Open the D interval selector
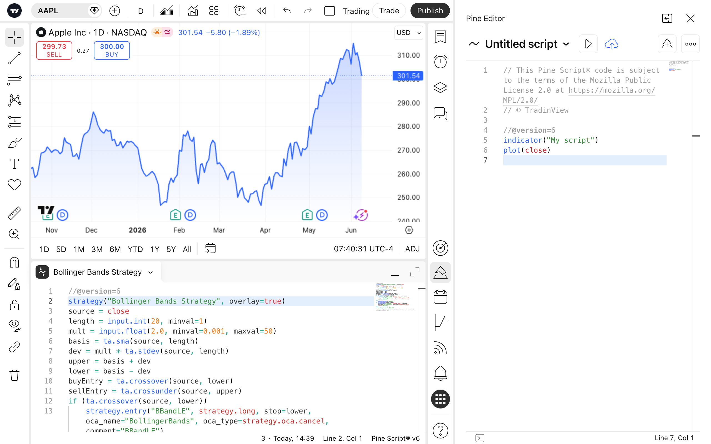The width and height of the screenshot is (711, 444). coord(141,11)
